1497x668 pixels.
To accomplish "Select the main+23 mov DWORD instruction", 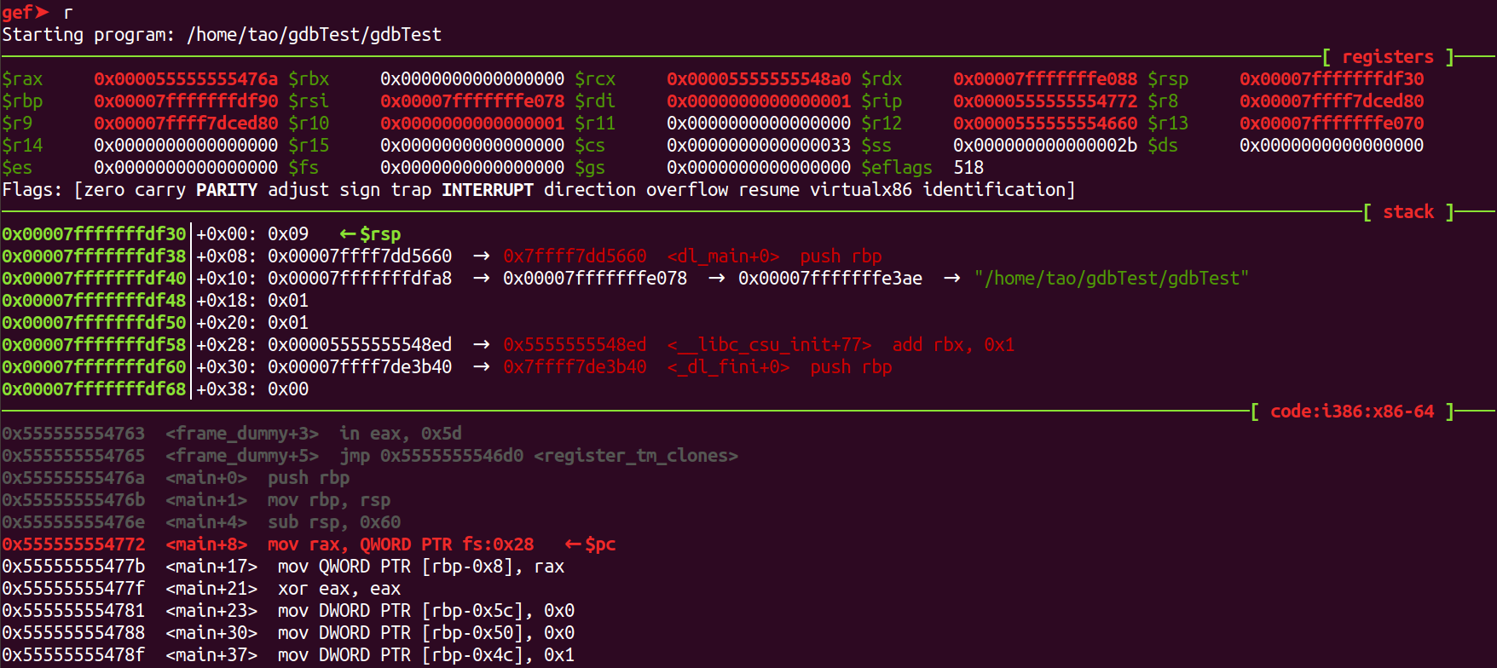I will pos(426,610).
